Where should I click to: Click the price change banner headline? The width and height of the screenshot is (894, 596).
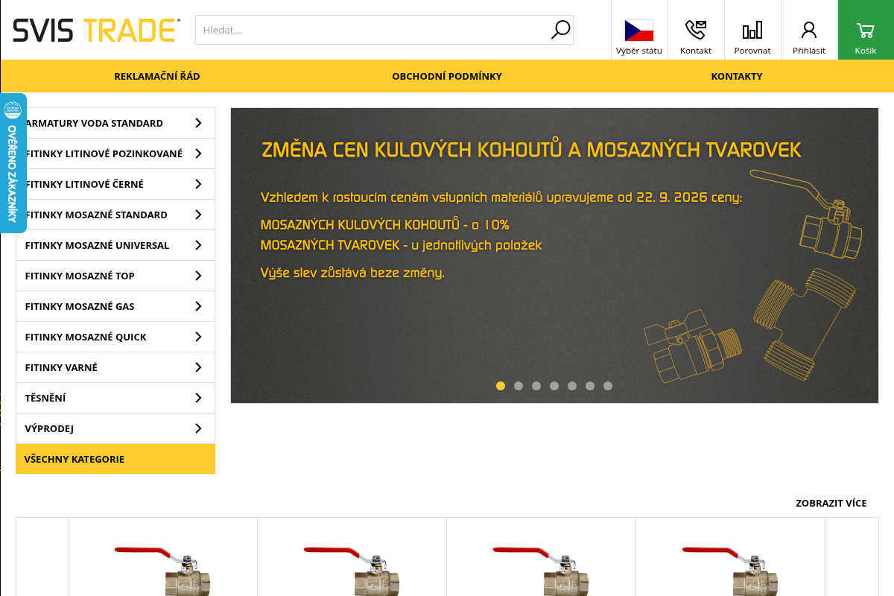pos(531,150)
